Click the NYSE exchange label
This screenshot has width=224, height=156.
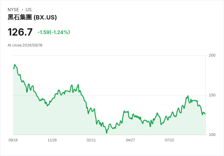point(13,10)
